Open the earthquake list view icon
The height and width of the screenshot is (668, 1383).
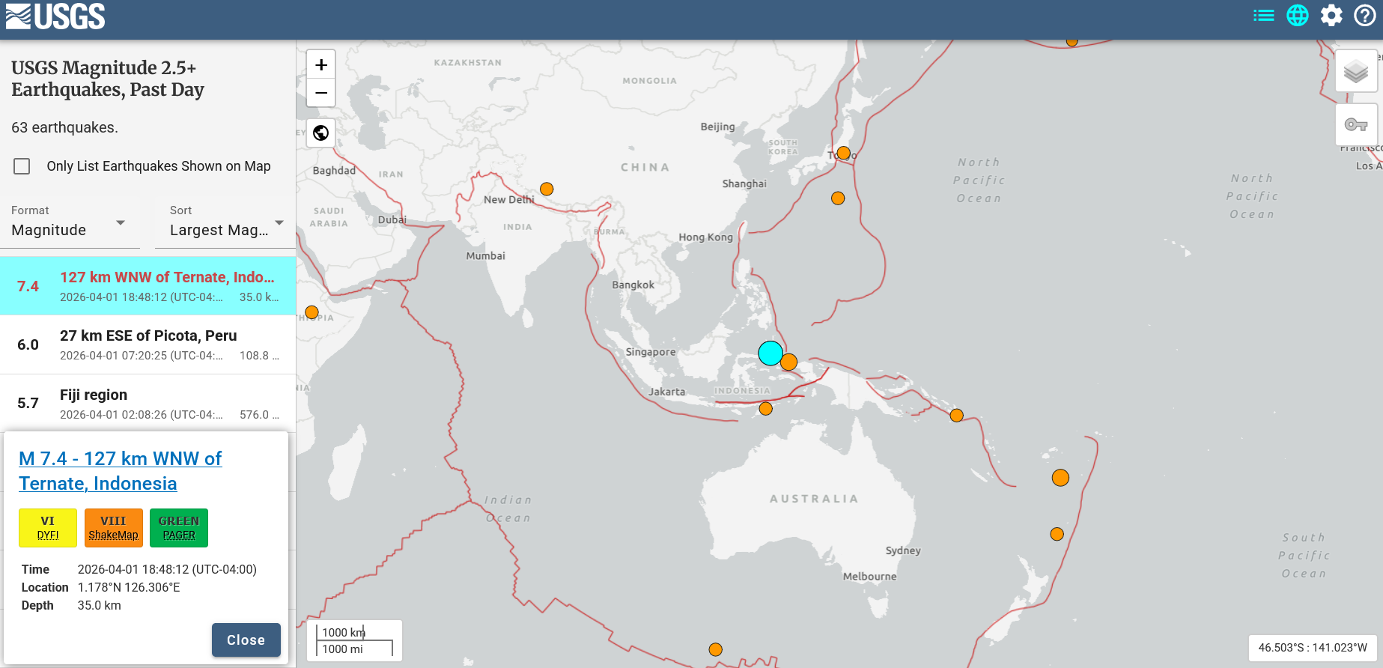click(x=1263, y=16)
